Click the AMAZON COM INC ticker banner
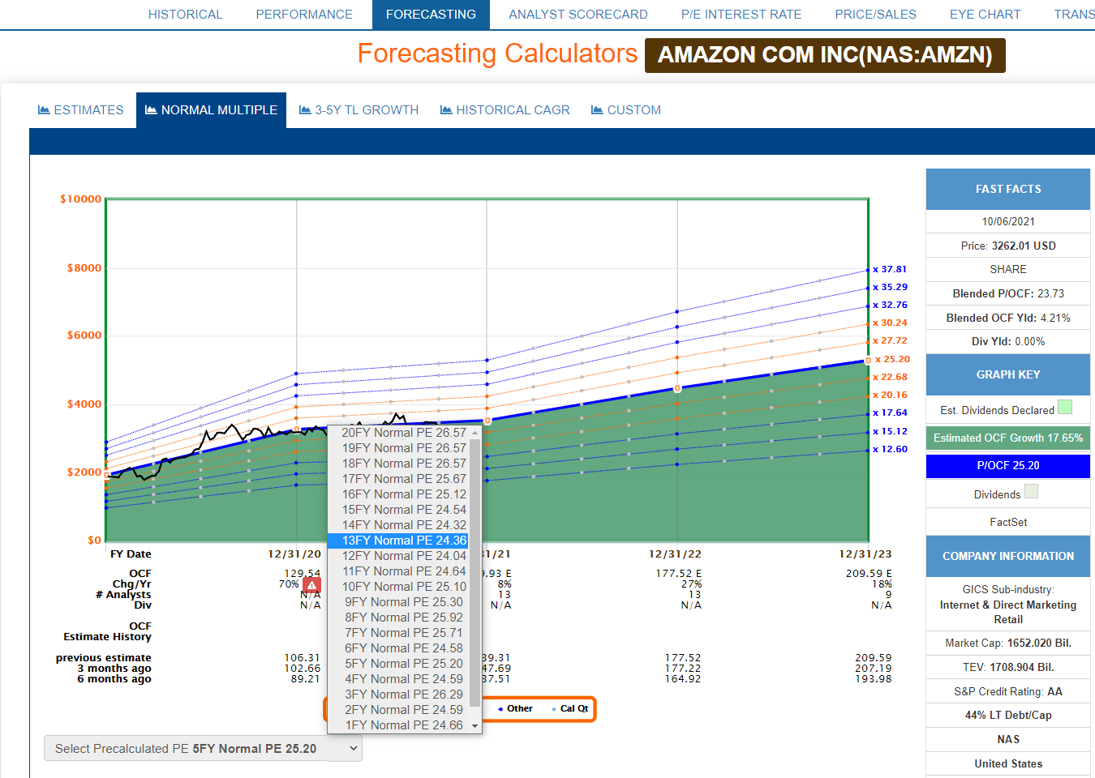Viewport: 1095px width, 778px height. 825,55
